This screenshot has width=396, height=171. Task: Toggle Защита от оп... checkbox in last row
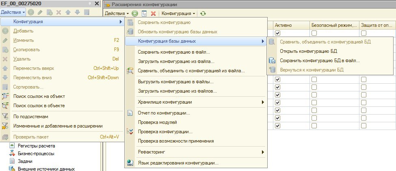coord(364,126)
